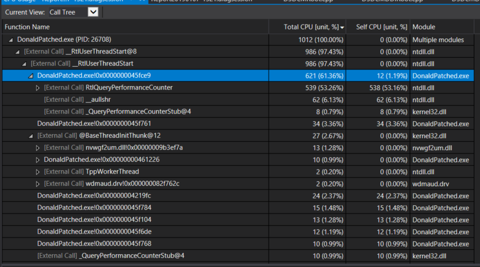Select the DonaldPatched.exe!0x0000000045f768 row
480x267 pixels.
[x=238, y=244]
